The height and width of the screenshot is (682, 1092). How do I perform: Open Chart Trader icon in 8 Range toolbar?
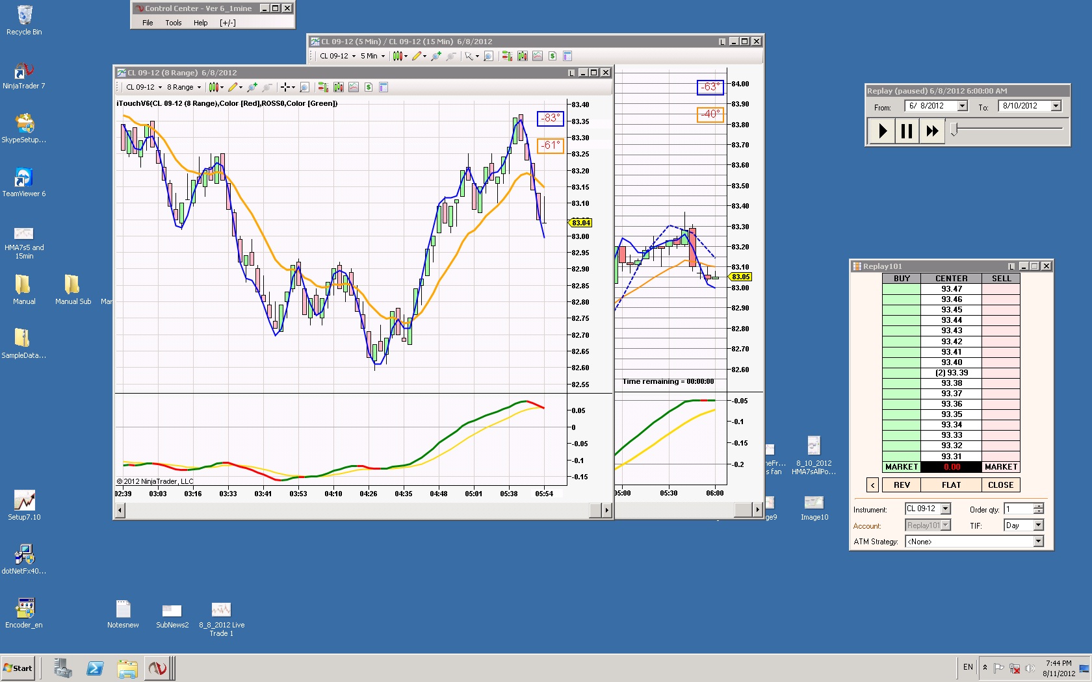click(323, 87)
